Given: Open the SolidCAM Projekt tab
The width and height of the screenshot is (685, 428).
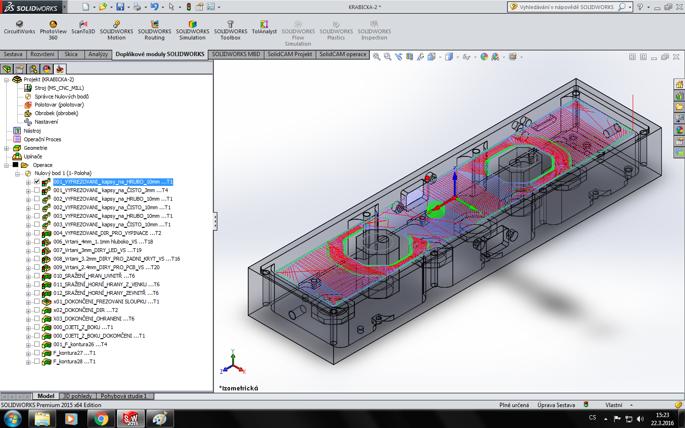Looking at the screenshot, I should click(290, 54).
